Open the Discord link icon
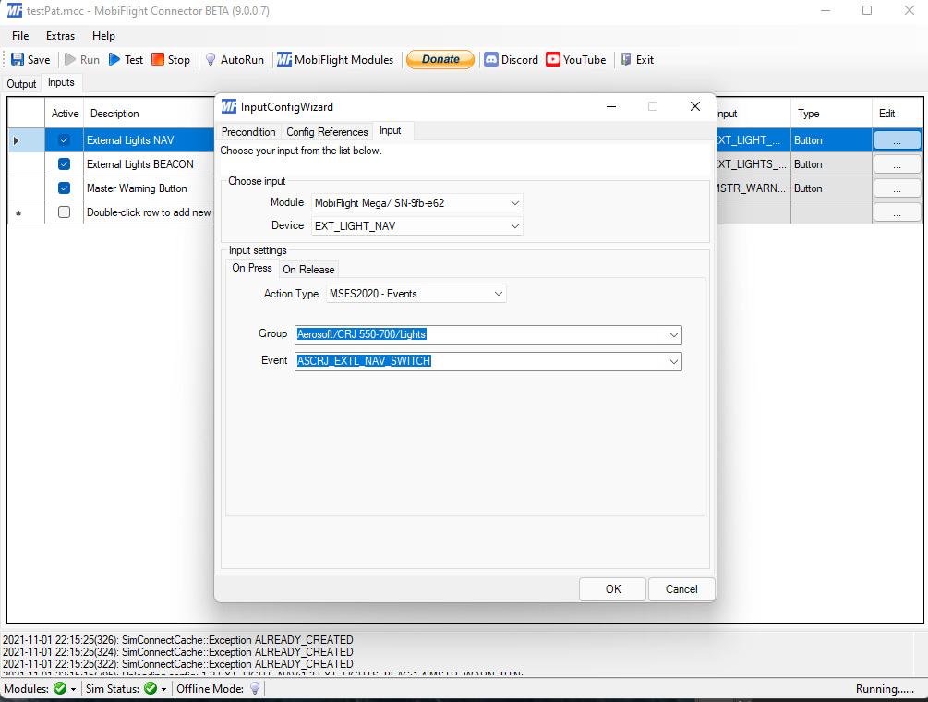 click(x=491, y=59)
